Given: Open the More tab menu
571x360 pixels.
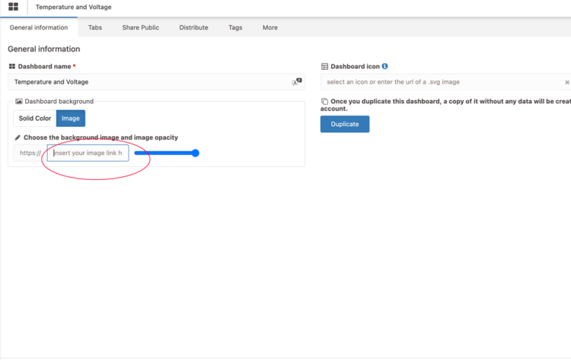Looking at the screenshot, I should [x=270, y=27].
